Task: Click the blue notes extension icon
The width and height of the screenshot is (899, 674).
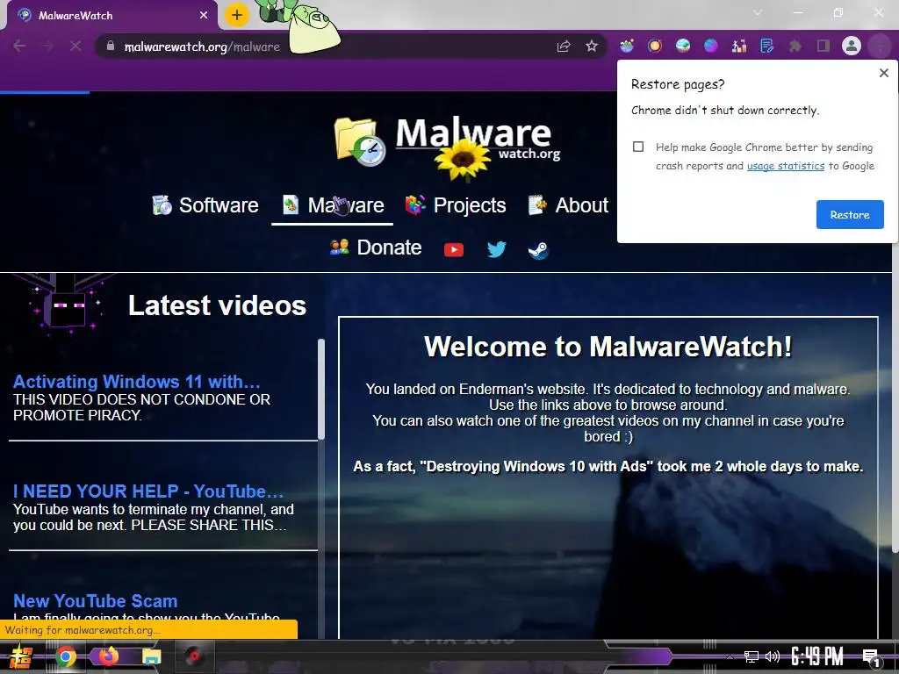Action: click(x=767, y=46)
